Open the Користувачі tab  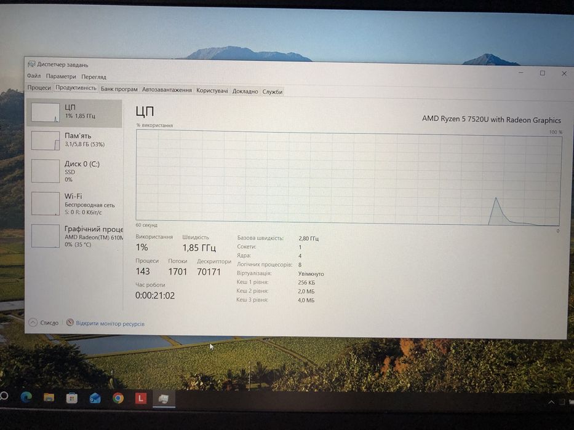click(212, 90)
